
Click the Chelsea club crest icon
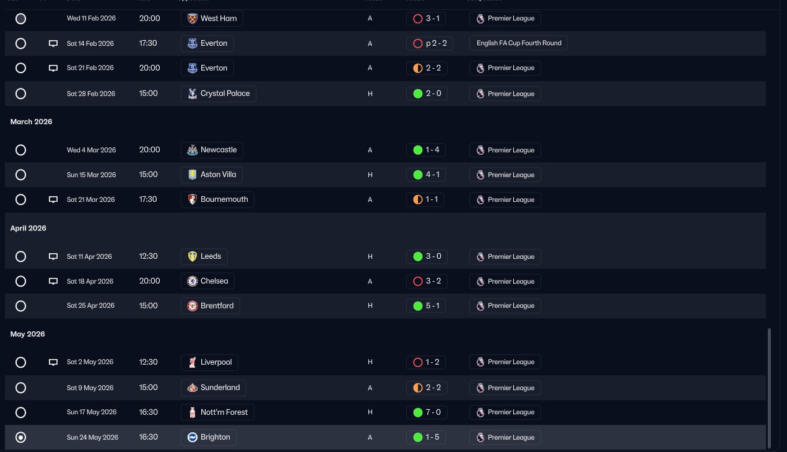coord(193,281)
